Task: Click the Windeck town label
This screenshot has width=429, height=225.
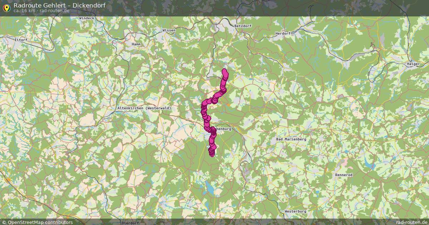Action: pyautogui.click(x=86, y=18)
